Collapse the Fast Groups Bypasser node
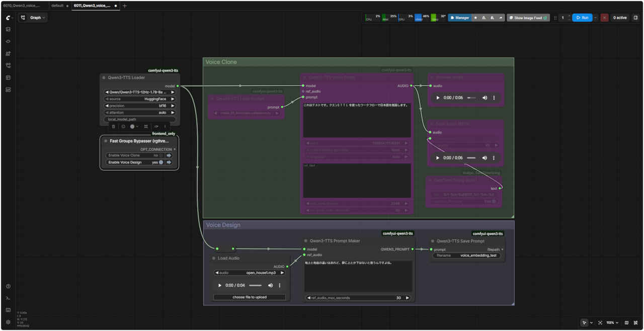The image size is (644, 331). tap(106, 141)
